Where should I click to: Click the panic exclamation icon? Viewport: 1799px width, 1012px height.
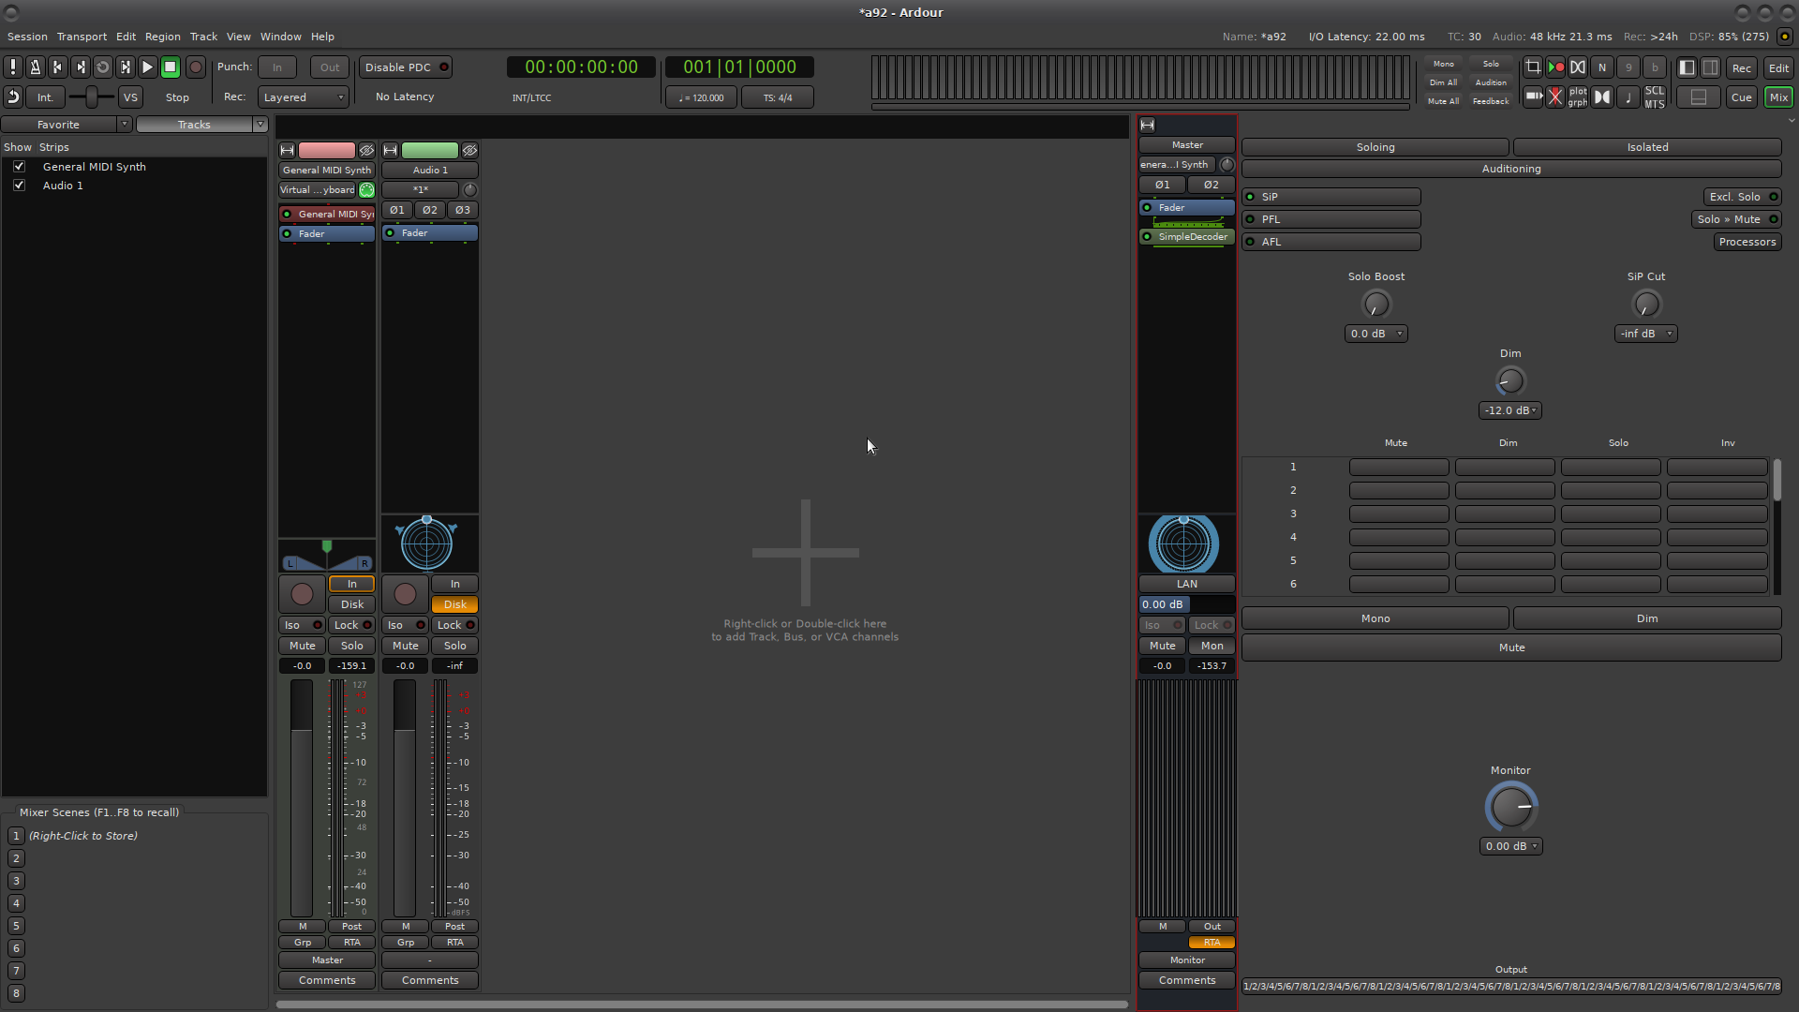click(x=13, y=67)
